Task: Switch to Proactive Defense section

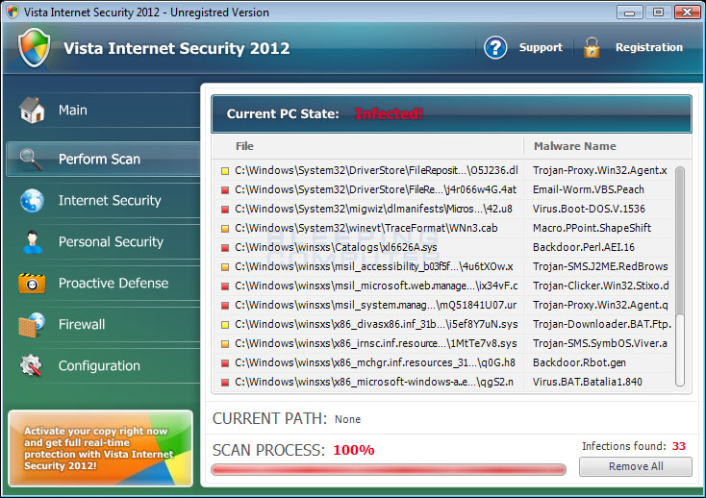Action: pos(103,283)
